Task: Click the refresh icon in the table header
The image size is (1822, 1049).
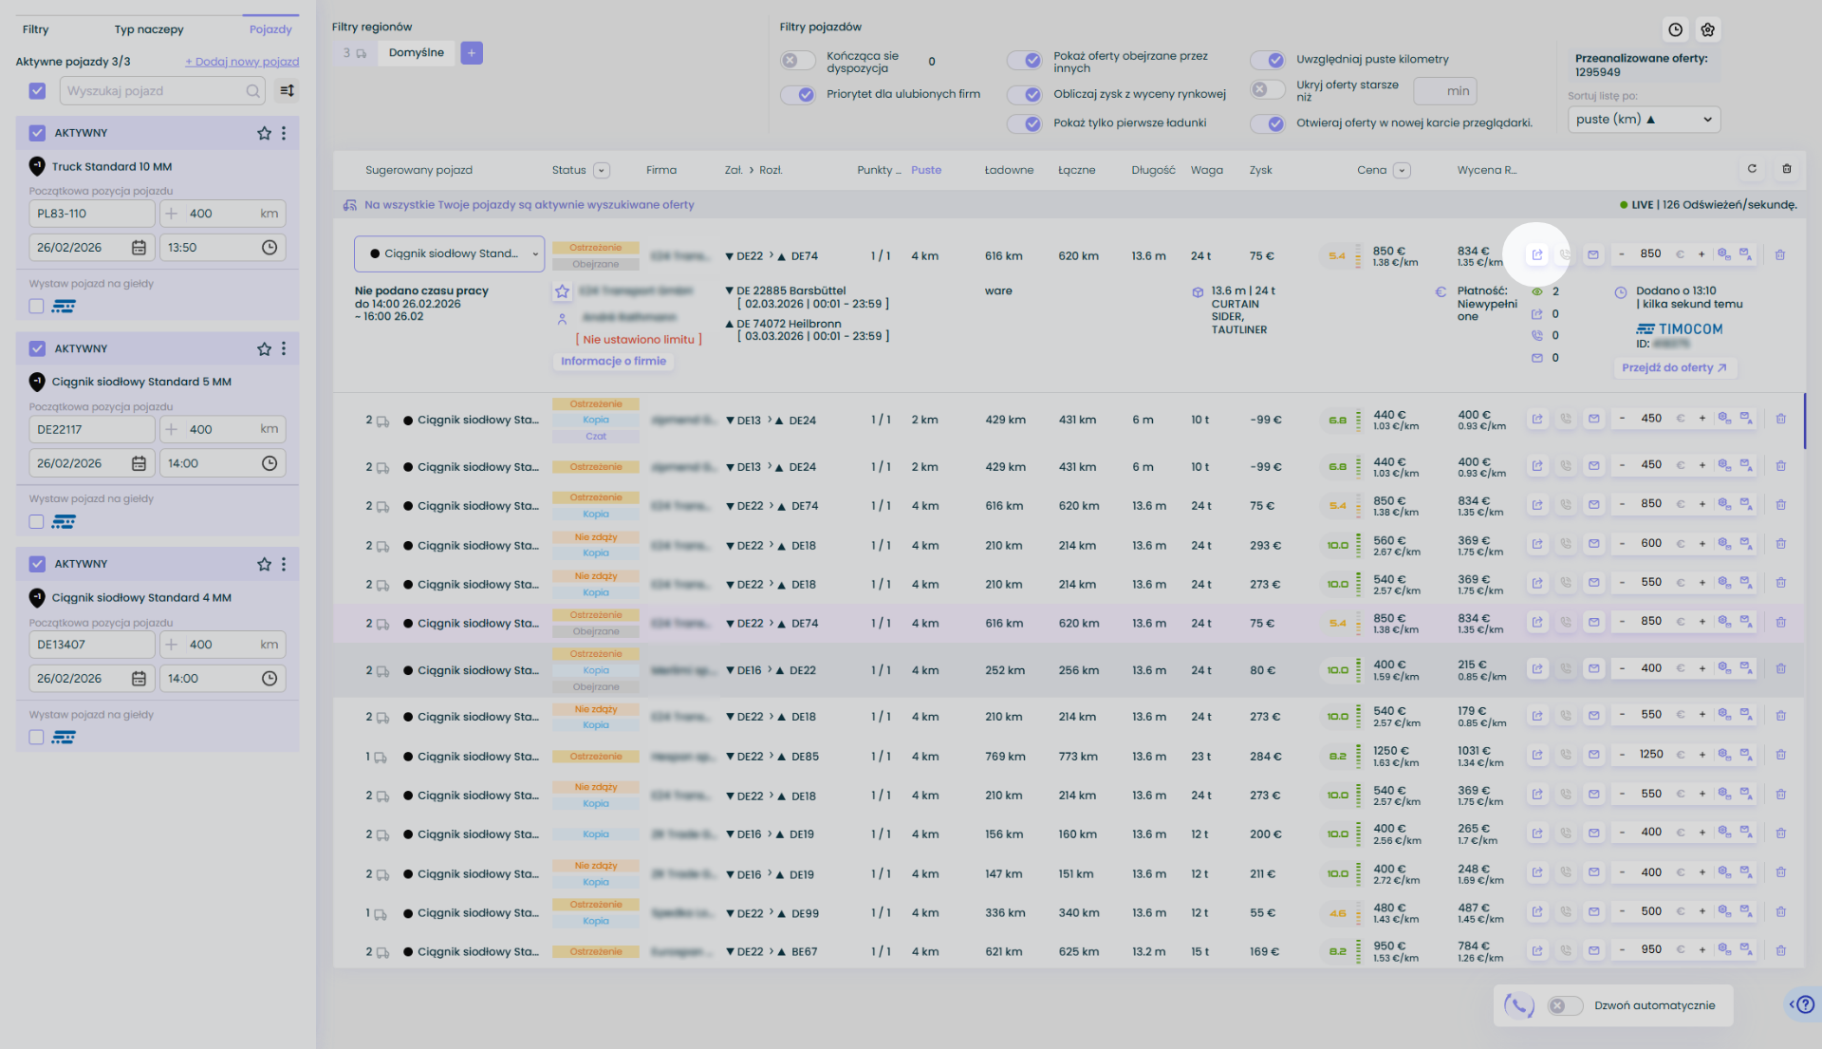Action: (x=1752, y=169)
